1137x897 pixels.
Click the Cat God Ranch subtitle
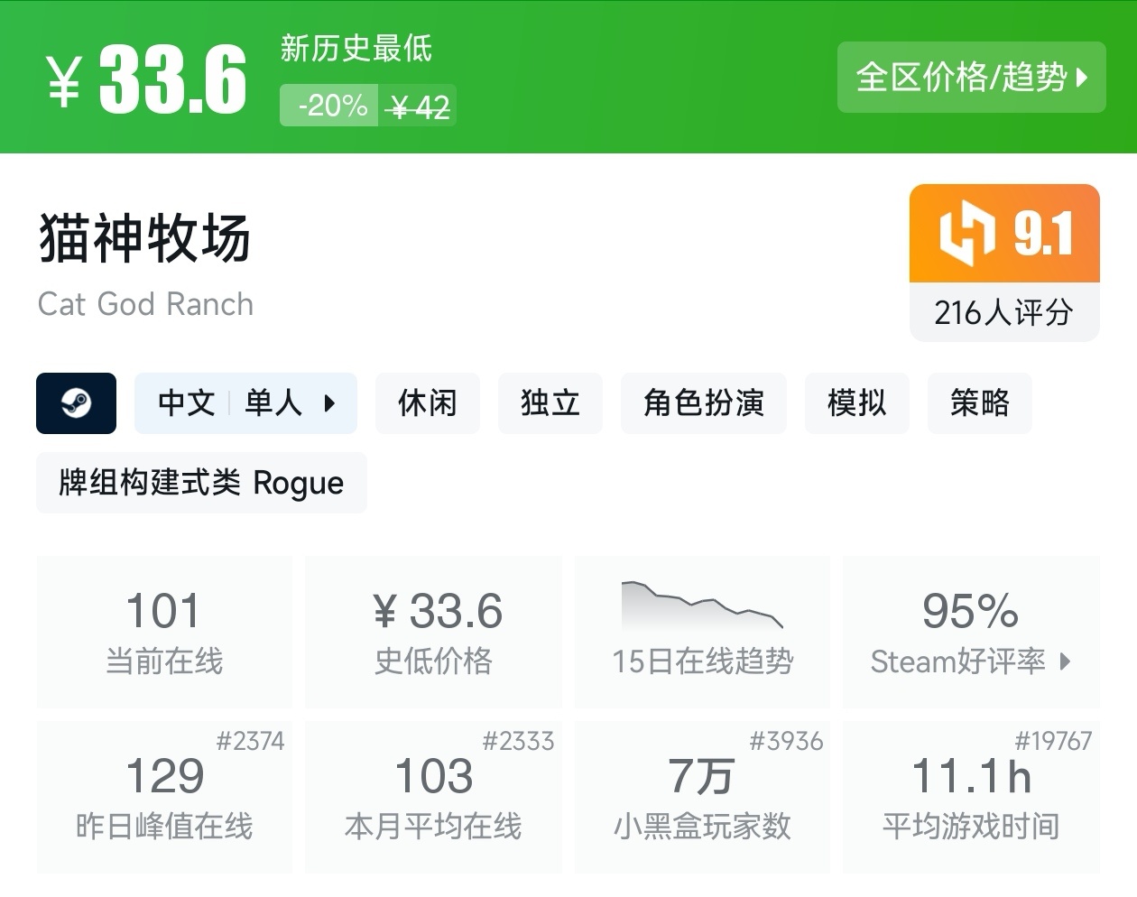point(145,304)
